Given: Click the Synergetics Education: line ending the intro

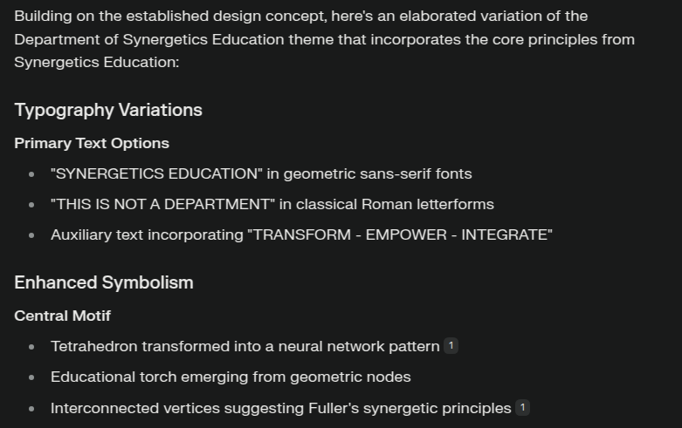Looking at the screenshot, I should pyautogui.click(x=97, y=62).
